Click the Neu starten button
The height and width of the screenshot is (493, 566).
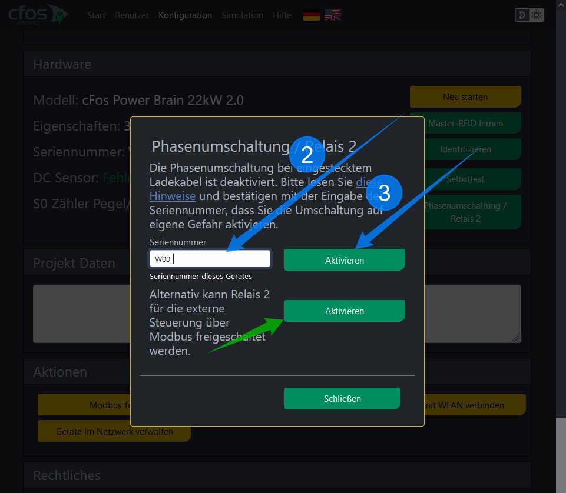pos(465,96)
